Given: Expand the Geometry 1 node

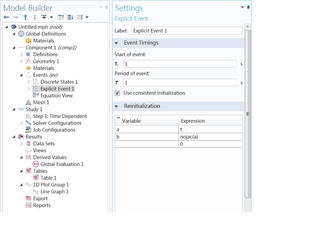Looking at the screenshot, I should pos(22,61).
